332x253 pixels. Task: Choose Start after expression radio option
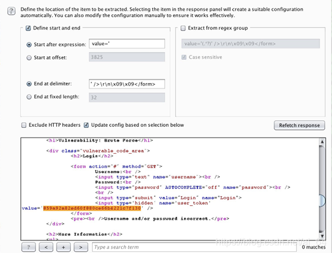(29, 45)
